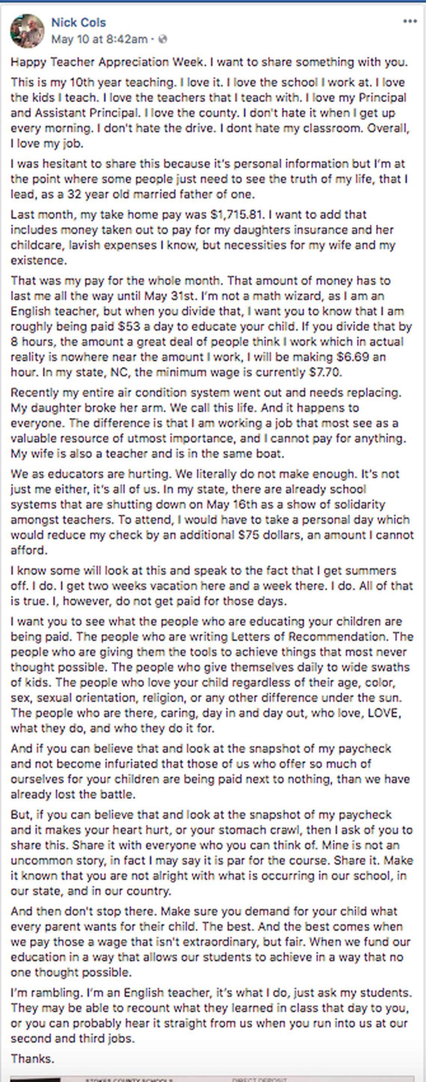The width and height of the screenshot is (426, 1082).
Task: Click the paragraph starting 'I want you to see'
Action: point(210,675)
